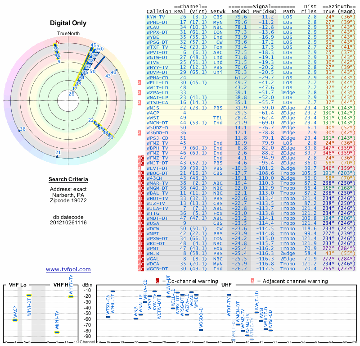
Task: Click the warning flags beside WNJT-DT
Action: [141, 163]
